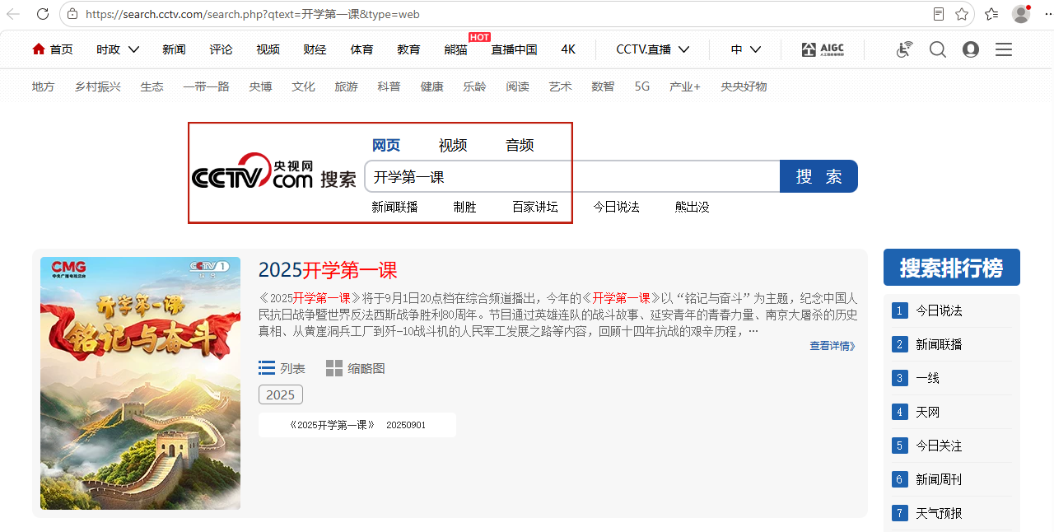Open reader view icon in the address bar
This screenshot has height=532, width=1054.
[x=939, y=14]
